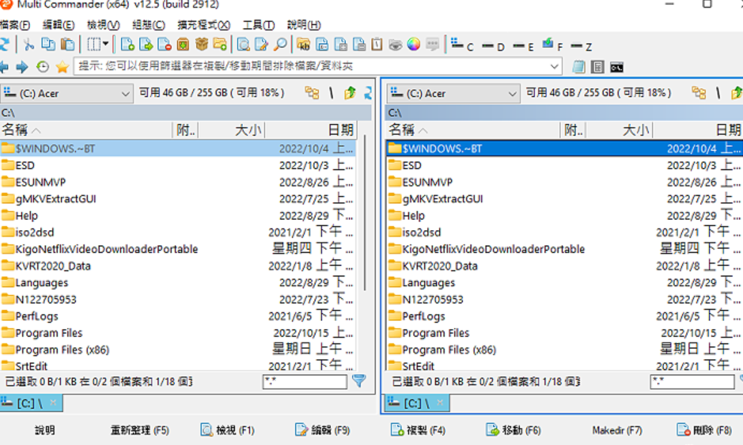
Task: Click the 複製 (F4) button
Action: coord(418,430)
